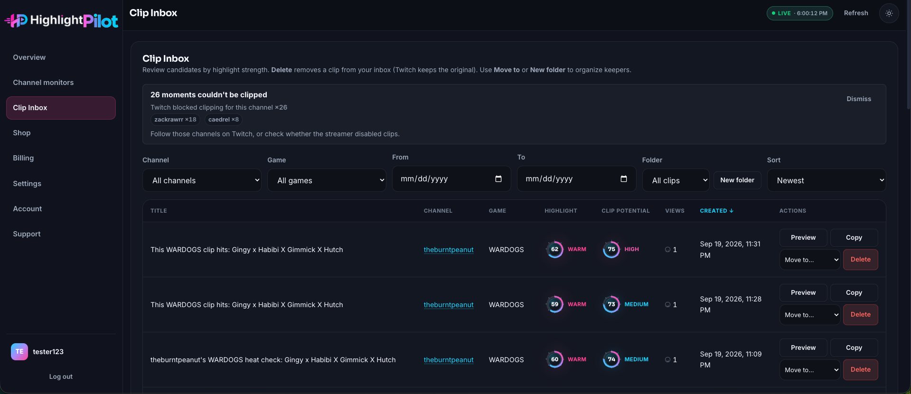The image size is (911, 394).
Task: Click the zackrawrr ×18 chip
Action: [175, 120]
